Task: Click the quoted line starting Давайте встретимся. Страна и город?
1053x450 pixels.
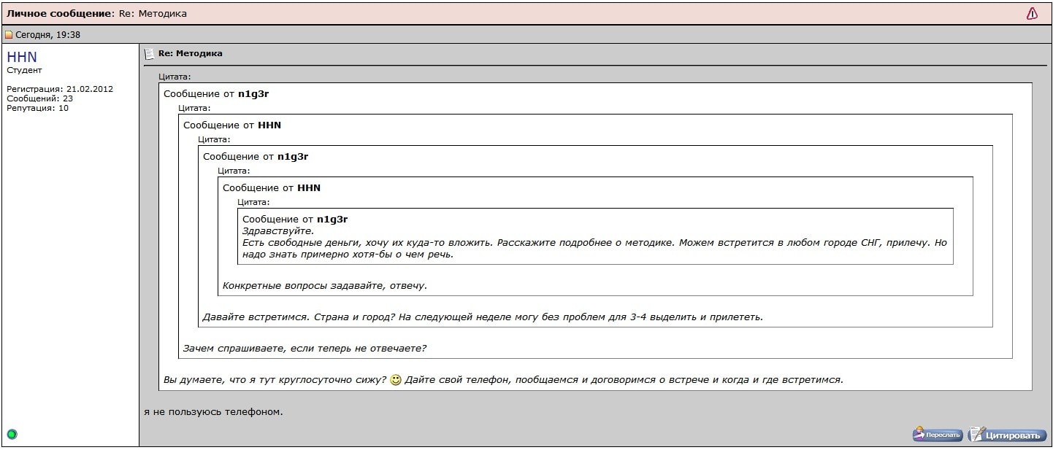Action: tap(483, 317)
